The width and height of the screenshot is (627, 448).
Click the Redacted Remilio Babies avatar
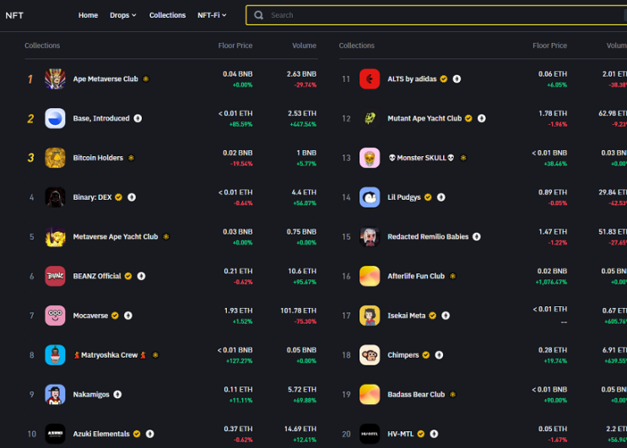click(370, 236)
